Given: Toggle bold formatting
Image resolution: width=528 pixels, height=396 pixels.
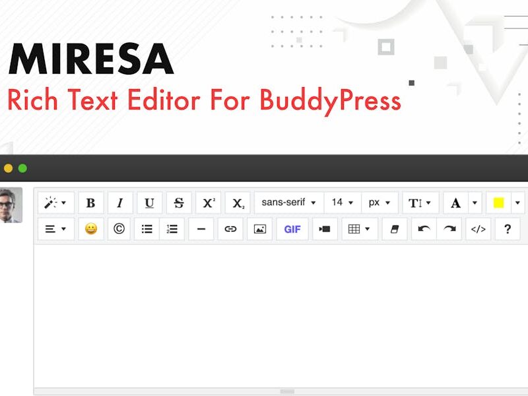Looking at the screenshot, I should (x=90, y=203).
